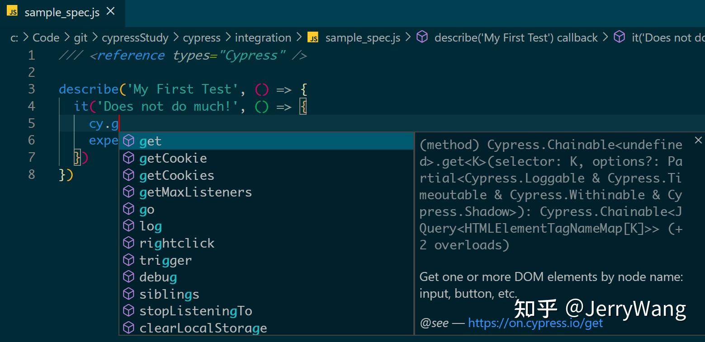This screenshot has height=342, width=705.
Task: Click the method icon beside the 'log' suggestion
Action: pyautogui.click(x=129, y=226)
